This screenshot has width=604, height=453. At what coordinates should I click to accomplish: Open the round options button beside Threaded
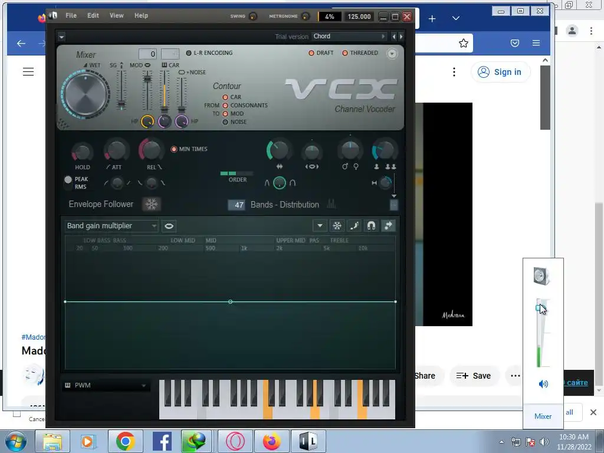coord(392,54)
